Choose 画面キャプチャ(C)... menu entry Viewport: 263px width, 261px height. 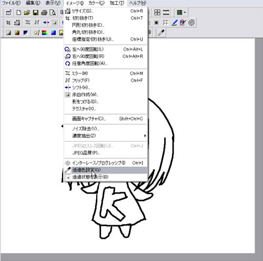click(106, 119)
